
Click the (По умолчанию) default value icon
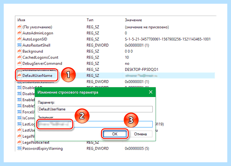point(19,27)
